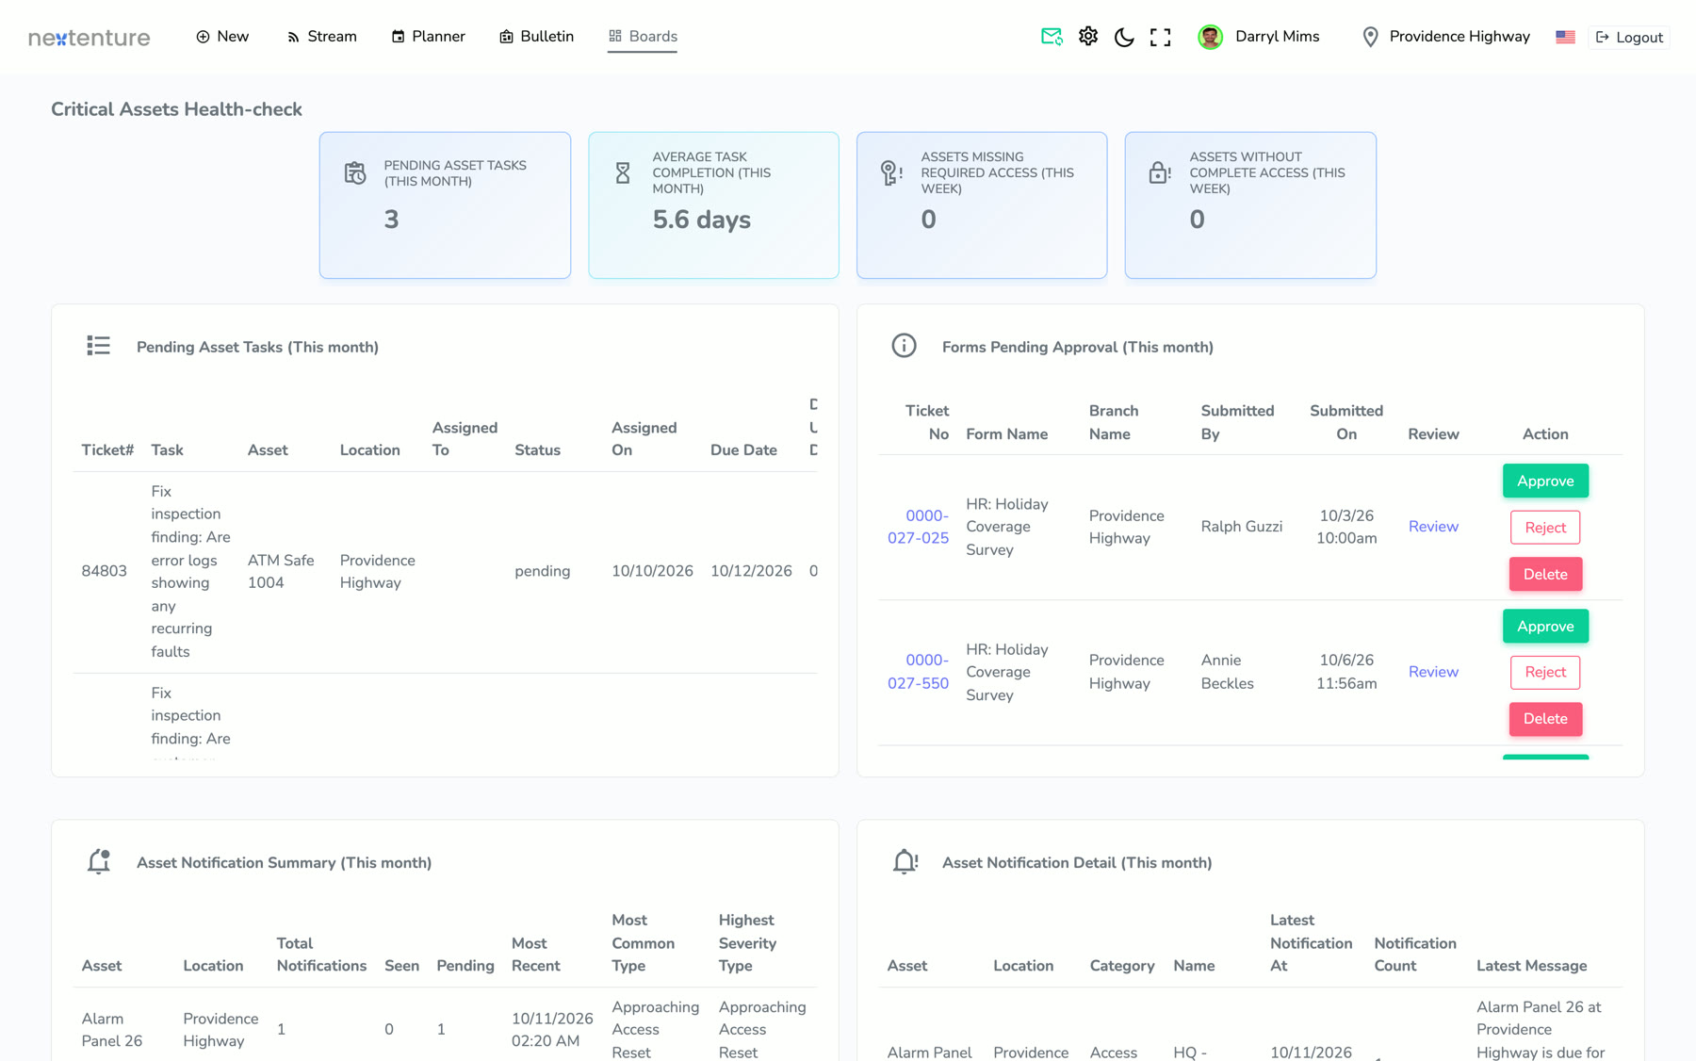
Task: Click the alert bell icon beside Asset Notification Detail
Action: [905, 861]
